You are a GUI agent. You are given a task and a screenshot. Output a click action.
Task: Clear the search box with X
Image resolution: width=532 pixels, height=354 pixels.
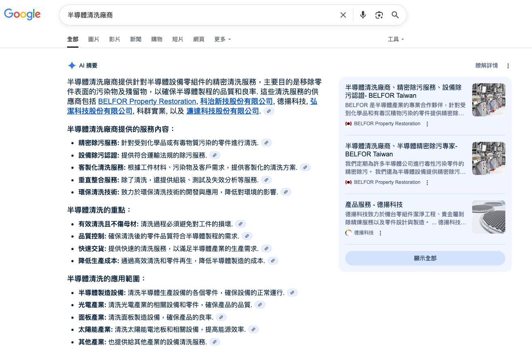343,15
